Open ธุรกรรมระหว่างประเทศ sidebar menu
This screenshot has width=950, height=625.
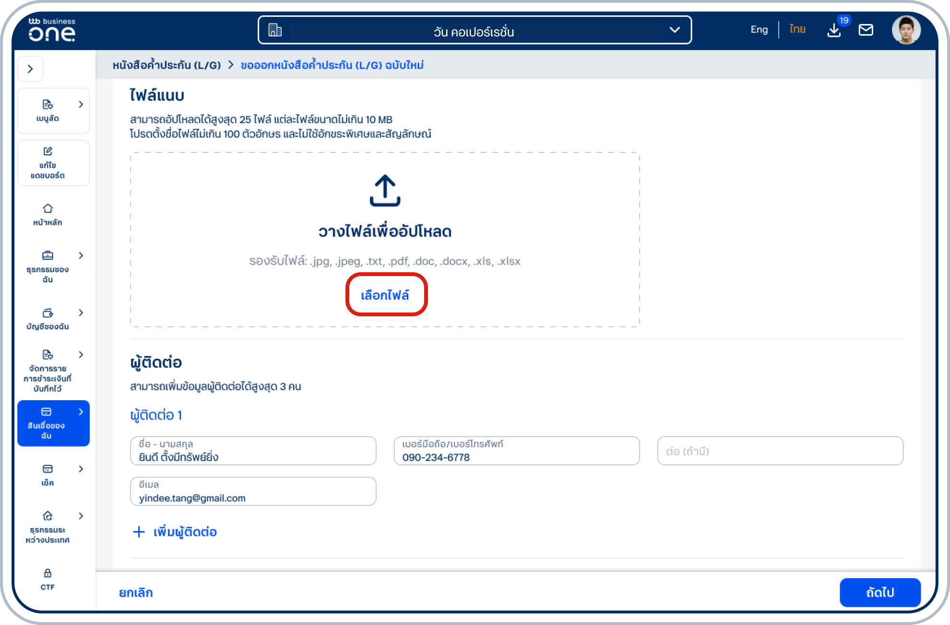47,527
